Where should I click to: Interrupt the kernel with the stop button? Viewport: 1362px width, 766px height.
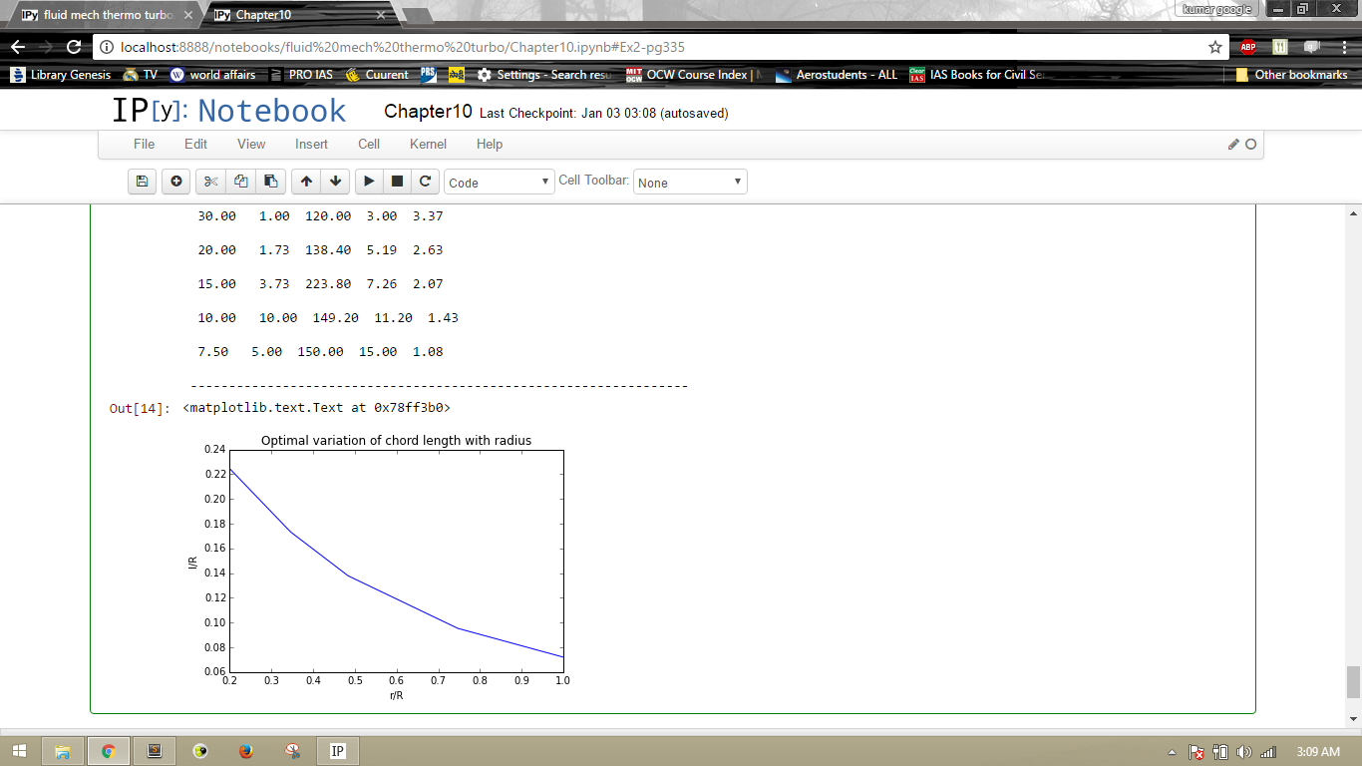tap(397, 182)
